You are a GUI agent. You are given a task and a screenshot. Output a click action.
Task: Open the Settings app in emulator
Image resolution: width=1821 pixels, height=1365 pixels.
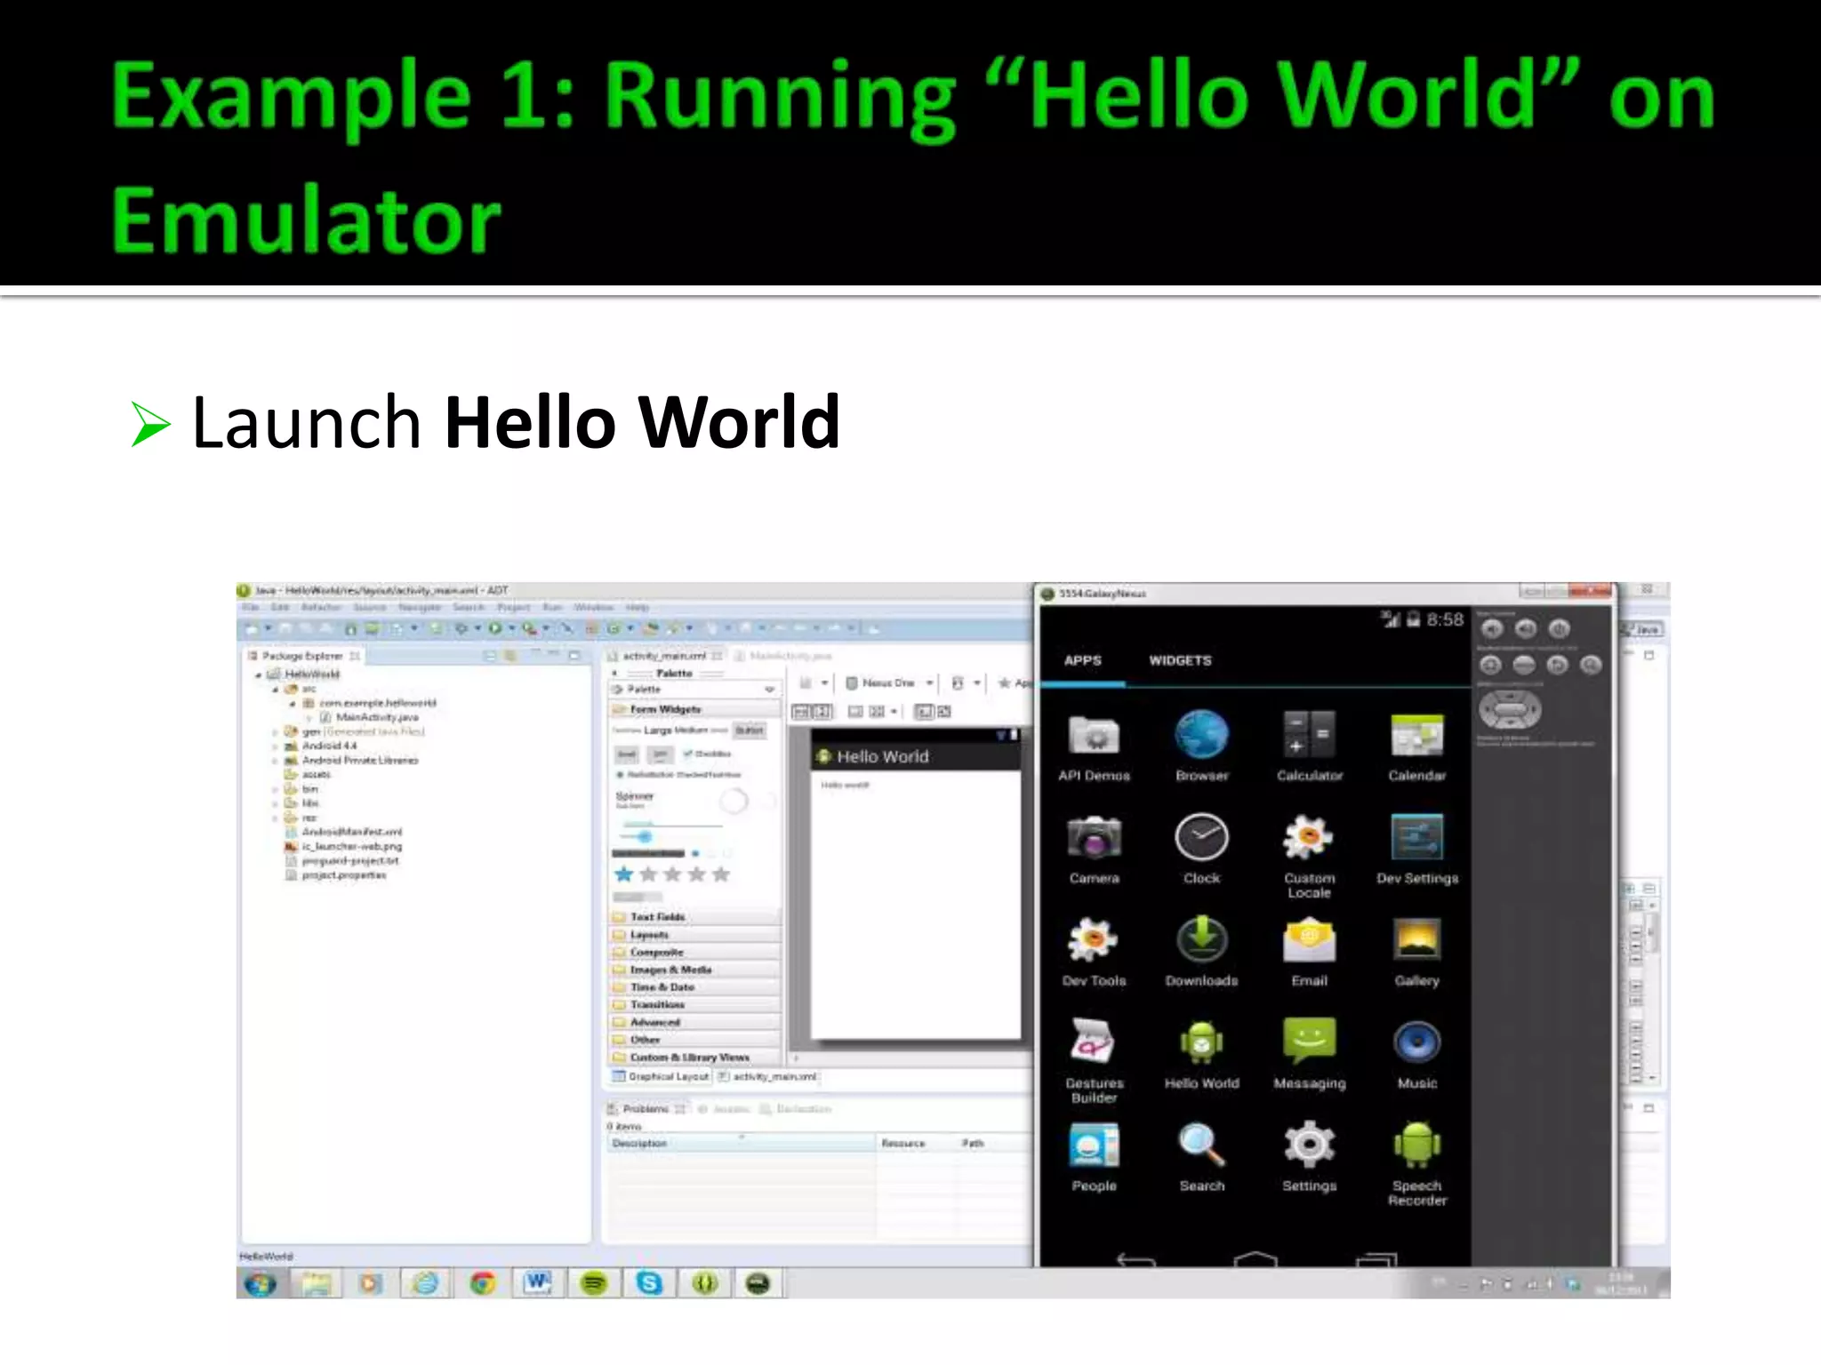pos(1309,1157)
